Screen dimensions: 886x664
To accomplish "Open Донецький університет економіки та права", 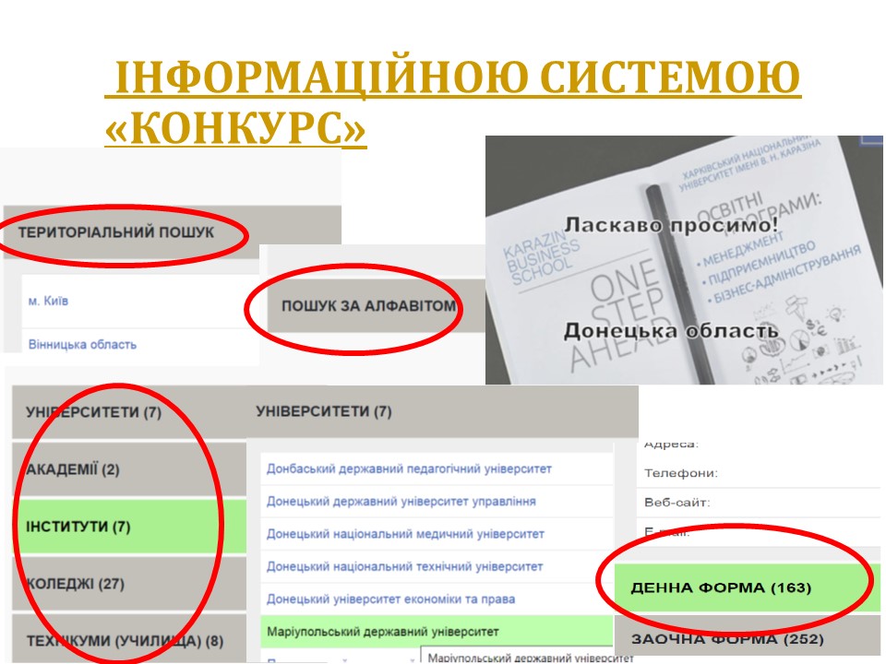I will pos(390,599).
